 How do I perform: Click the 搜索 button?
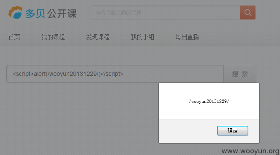point(240,74)
